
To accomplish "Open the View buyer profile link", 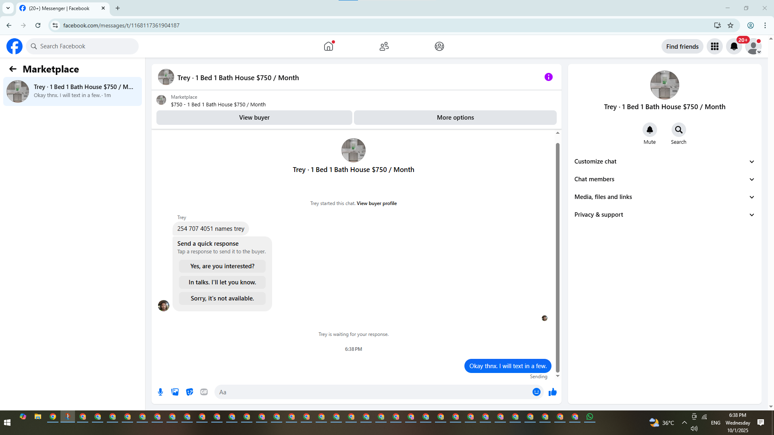I will [x=377, y=203].
